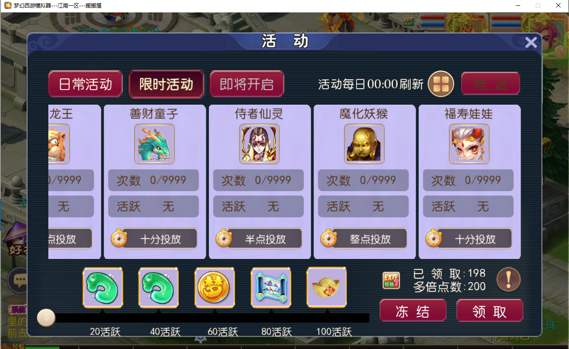Viewport: 569px width, 349px height.
Task: Select the 魔化妖猴 golden monkey portrait
Action: tap(364, 144)
